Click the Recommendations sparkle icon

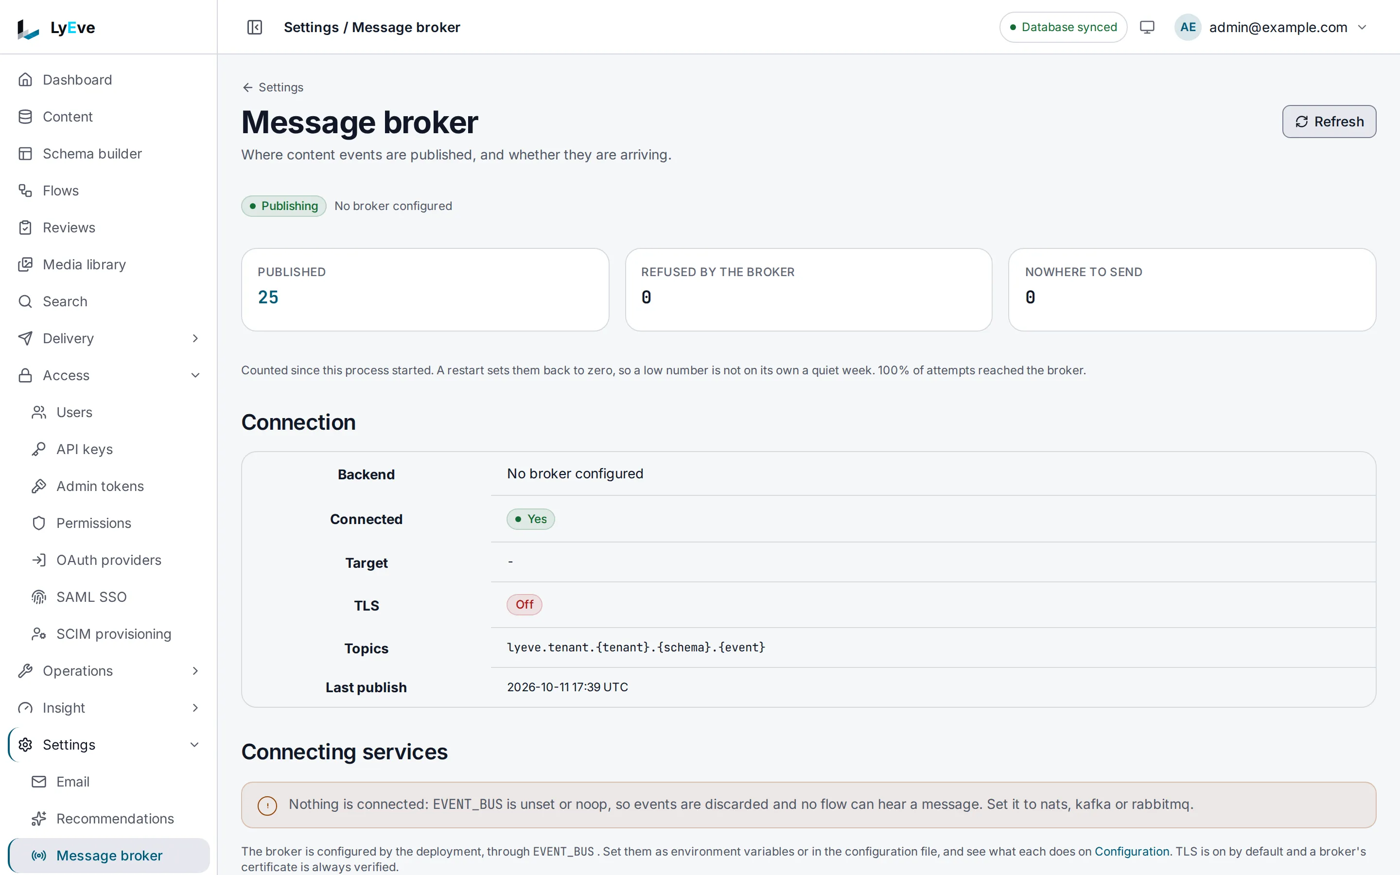pos(39,818)
